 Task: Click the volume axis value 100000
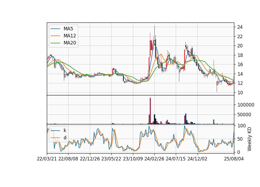246,105
